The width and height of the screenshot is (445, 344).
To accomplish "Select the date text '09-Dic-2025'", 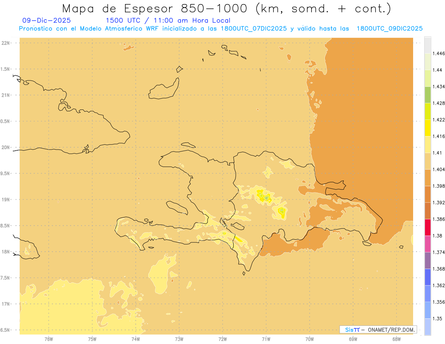I will (x=46, y=20).
